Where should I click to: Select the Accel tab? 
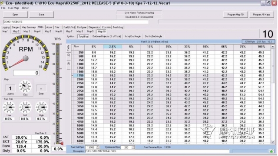click(x=49, y=27)
